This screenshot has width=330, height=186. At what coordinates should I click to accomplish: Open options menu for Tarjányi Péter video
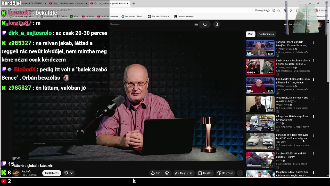click(x=313, y=42)
